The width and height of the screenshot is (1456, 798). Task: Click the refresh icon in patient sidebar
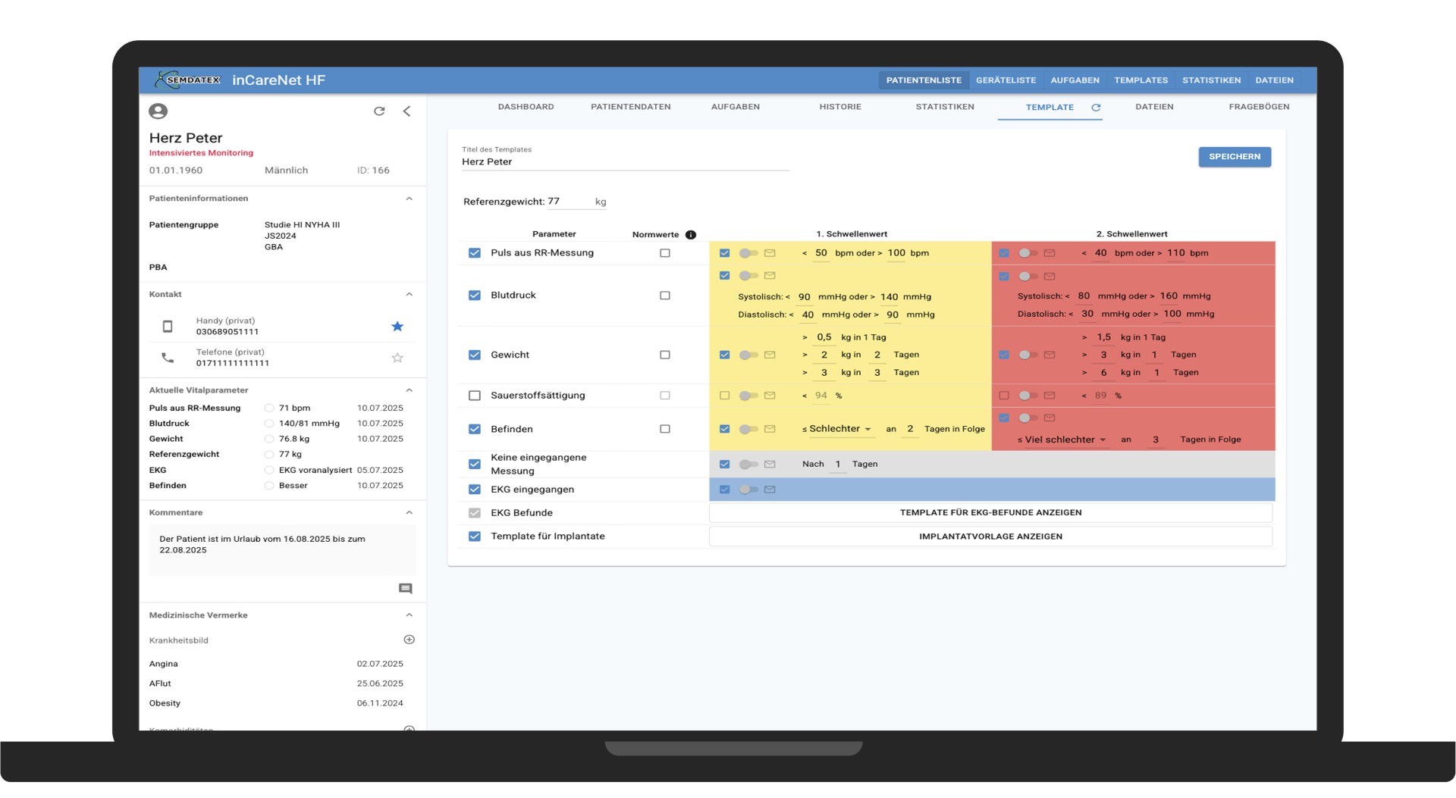click(379, 111)
